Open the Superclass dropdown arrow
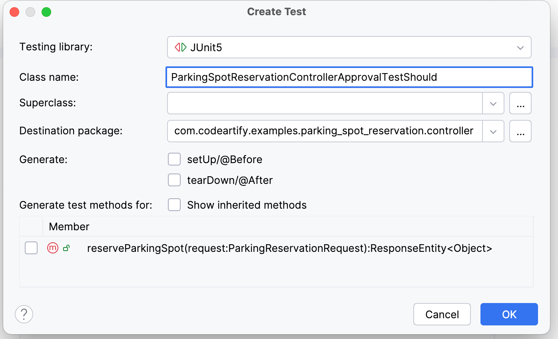The height and width of the screenshot is (339, 558). [493, 103]
